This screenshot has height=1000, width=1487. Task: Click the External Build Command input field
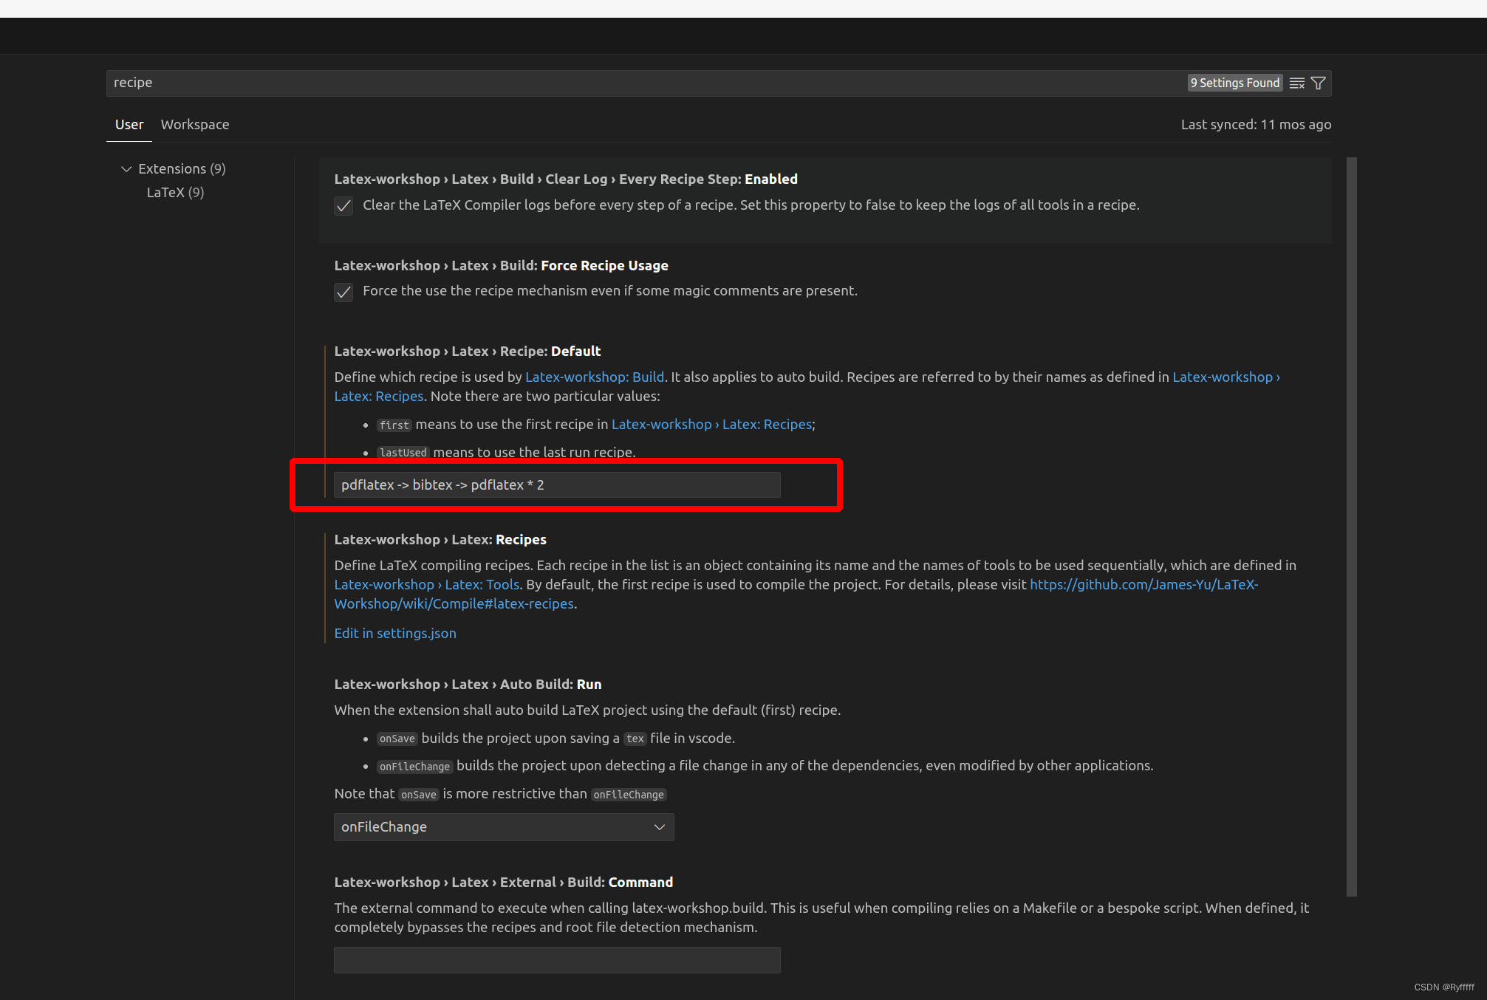point(557,960)
